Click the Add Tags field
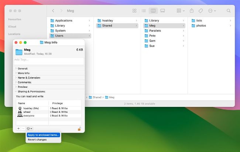This screenshot has width=240, height=152. pyautogui.click(x=49, y=60)
